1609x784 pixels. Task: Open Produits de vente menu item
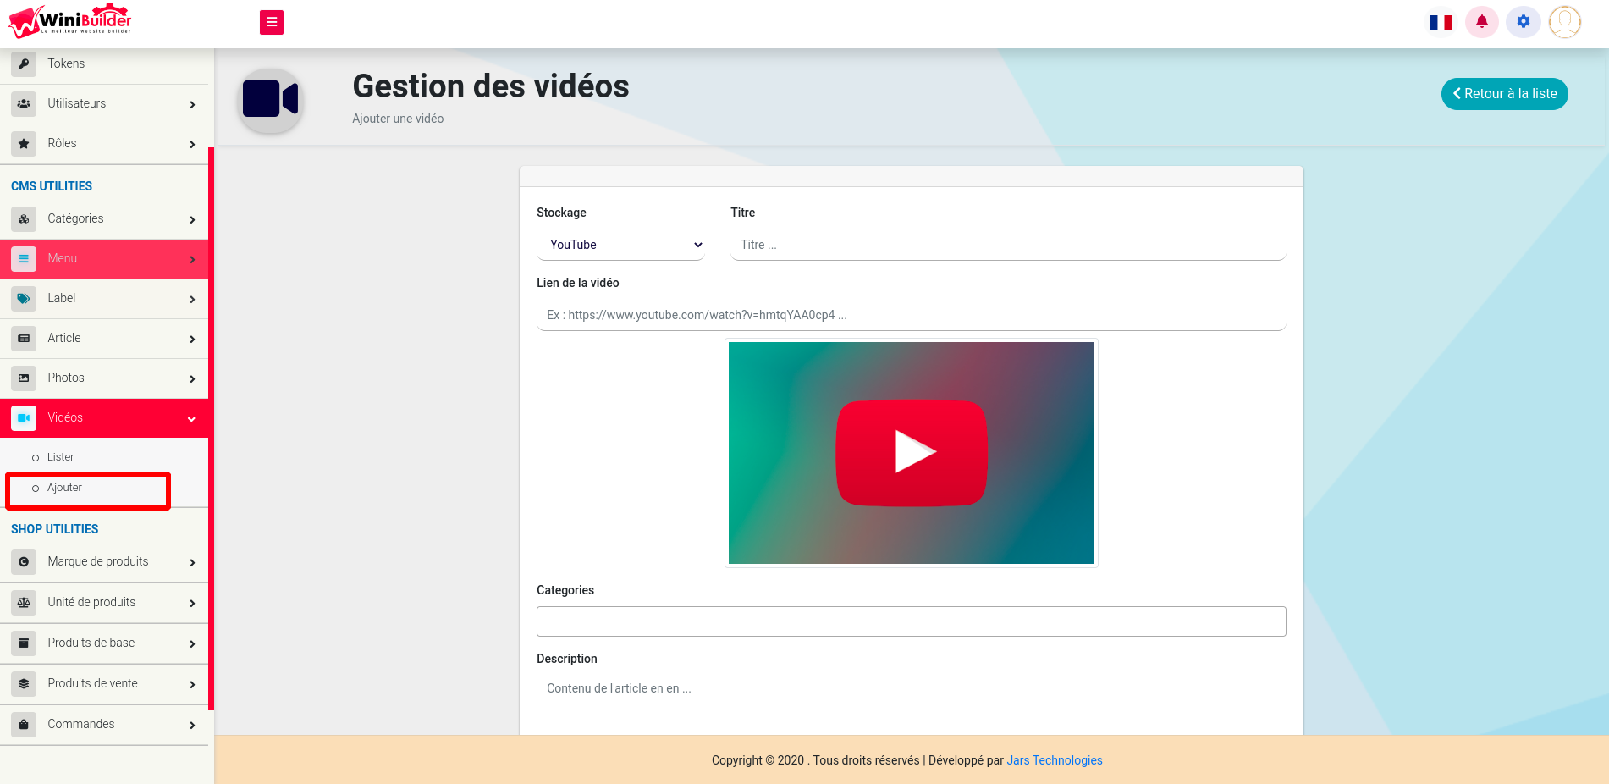click(x=104, y=683)
